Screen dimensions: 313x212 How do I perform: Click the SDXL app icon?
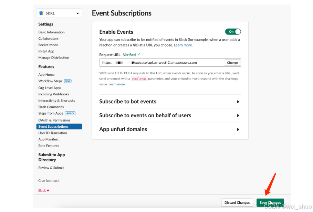tap(41, 13)
